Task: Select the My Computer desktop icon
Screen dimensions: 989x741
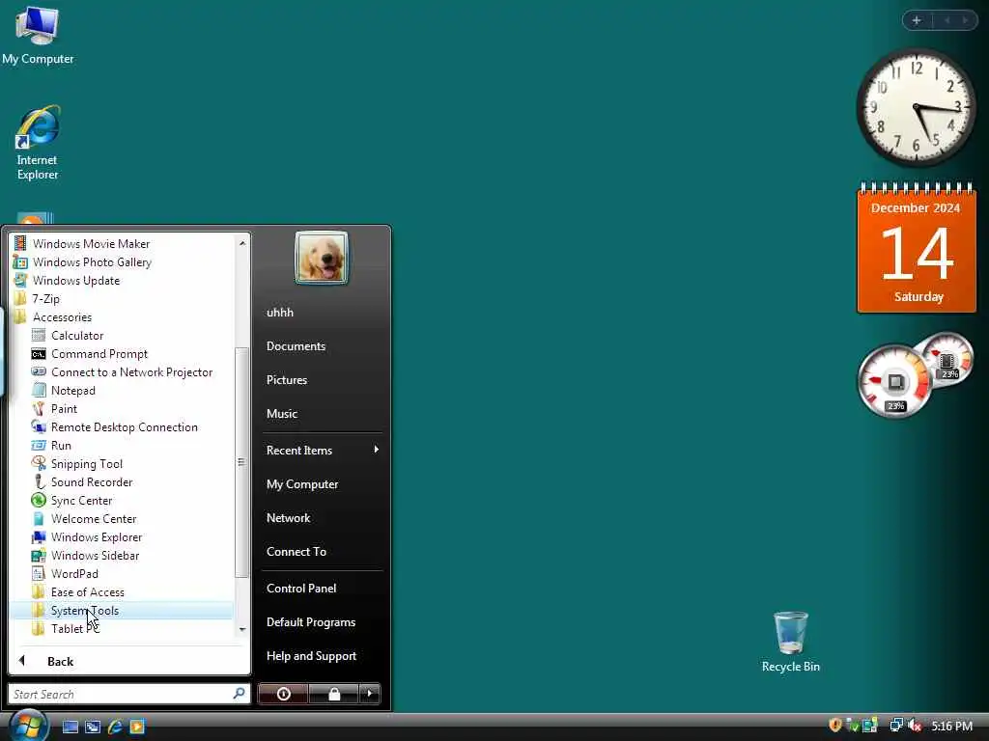Action: (x=38, y=34)
